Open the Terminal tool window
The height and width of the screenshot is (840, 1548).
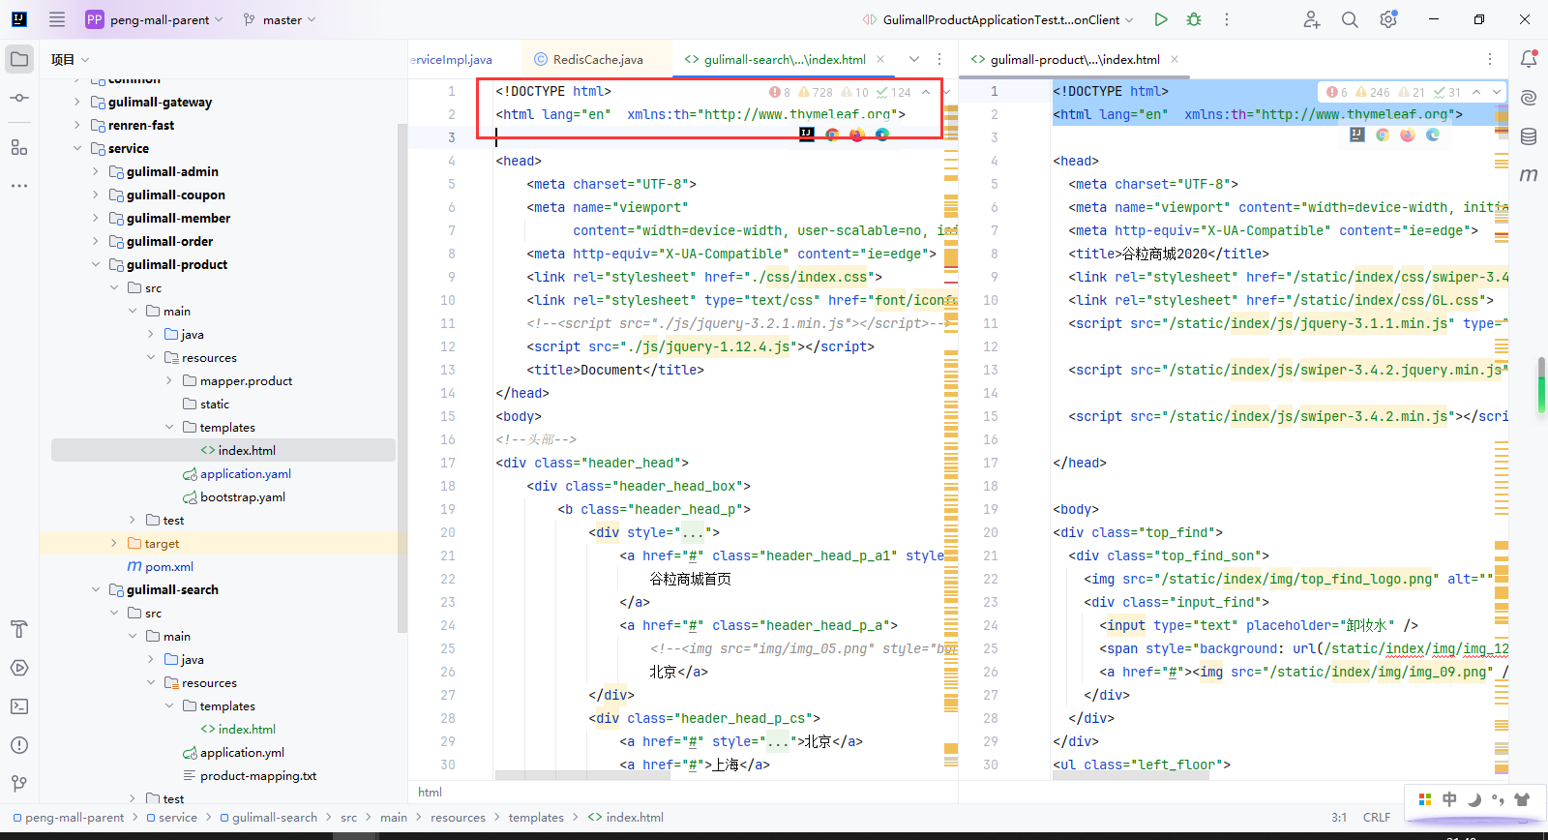click(x=19, y=706)
